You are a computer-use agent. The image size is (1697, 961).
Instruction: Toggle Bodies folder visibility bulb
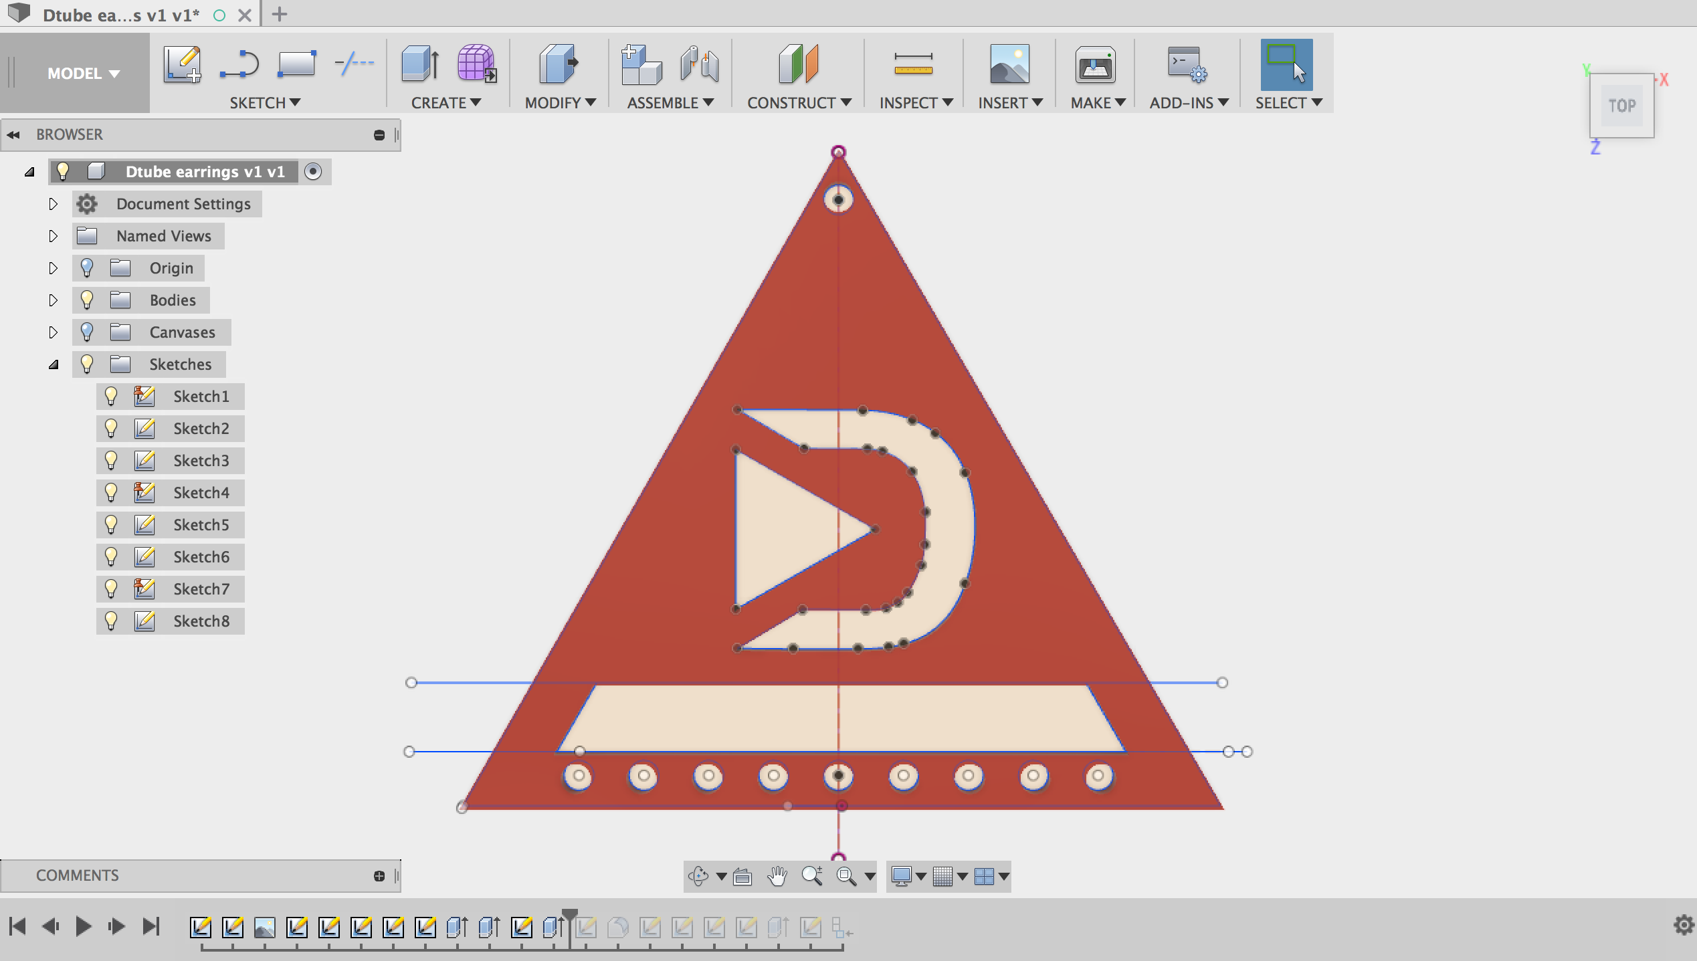pos(87,300)
